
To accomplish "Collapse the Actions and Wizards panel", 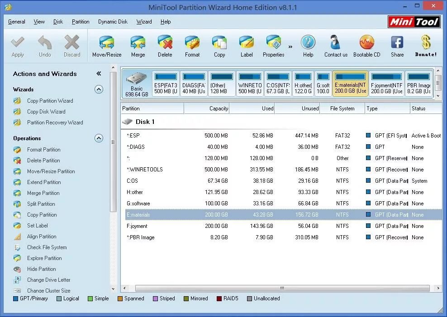I will pos(99,73).
